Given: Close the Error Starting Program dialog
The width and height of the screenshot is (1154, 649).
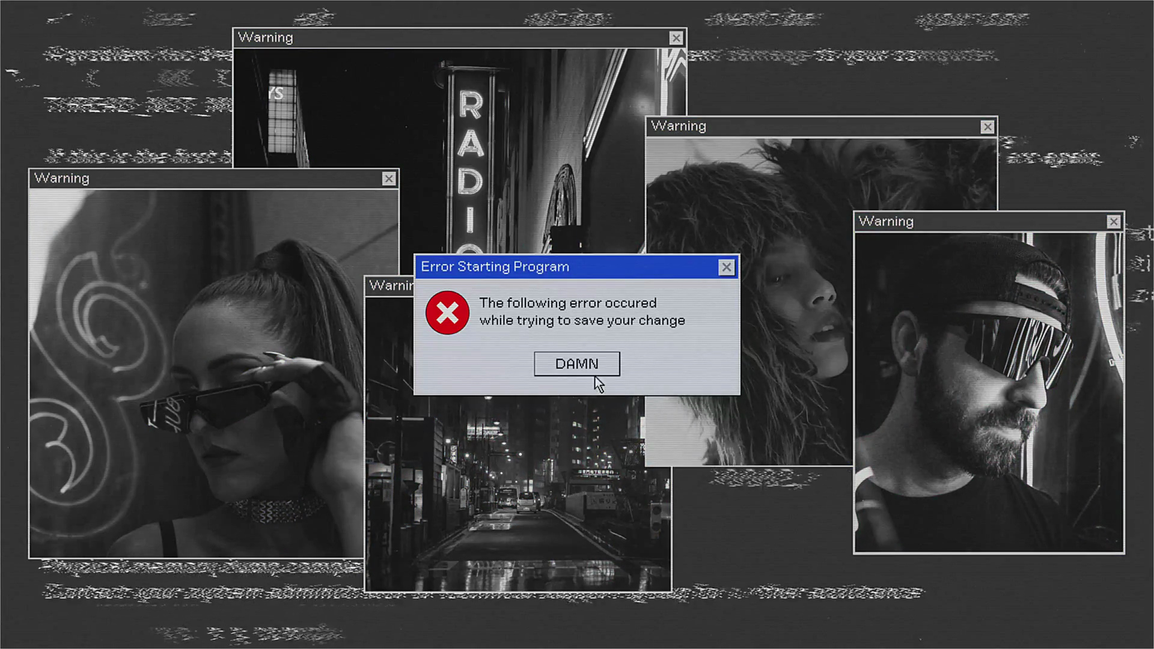Looking at the screenshot, I should click(726, 267).
